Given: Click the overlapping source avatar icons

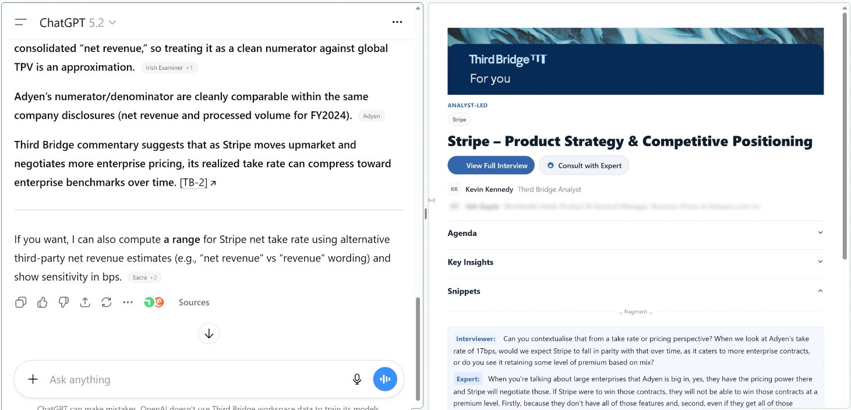Looking at the screenshot, I should [154, 302].
